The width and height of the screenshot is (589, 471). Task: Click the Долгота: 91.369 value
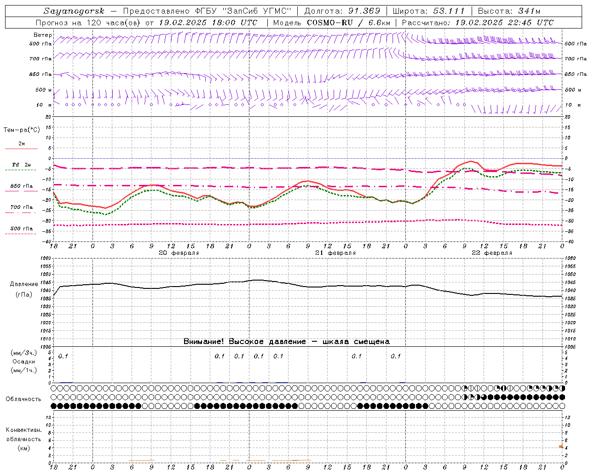point(342,11)
